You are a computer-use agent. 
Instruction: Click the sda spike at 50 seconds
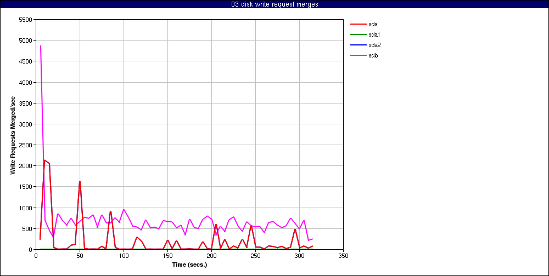(80, 182)
